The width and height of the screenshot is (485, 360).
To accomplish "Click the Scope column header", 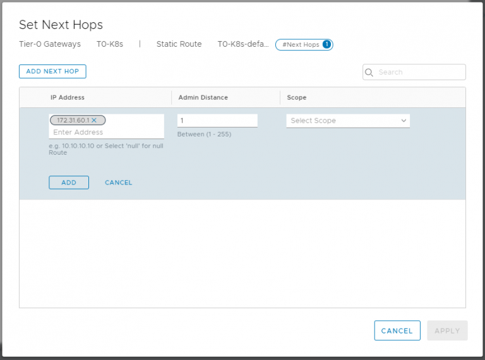I will click(296, 97).
